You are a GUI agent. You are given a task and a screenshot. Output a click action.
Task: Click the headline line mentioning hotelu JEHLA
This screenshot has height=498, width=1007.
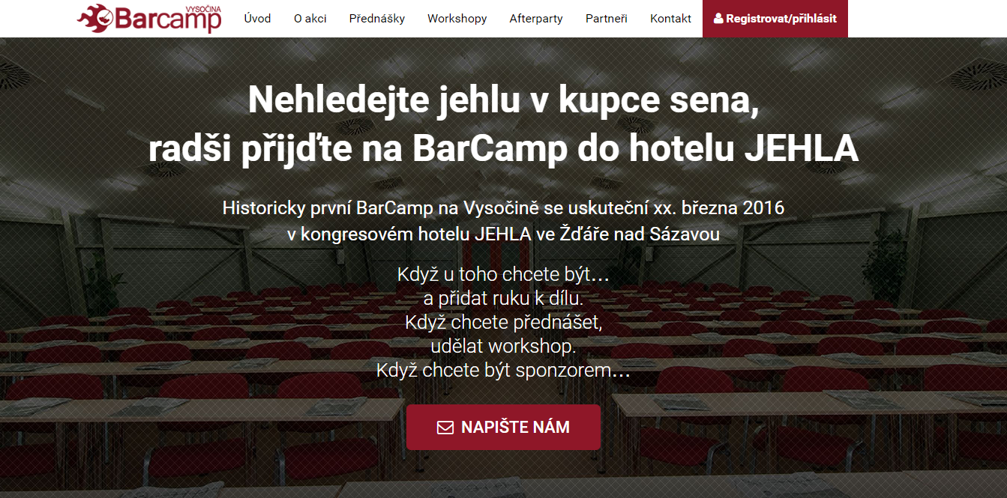[503, 149]
